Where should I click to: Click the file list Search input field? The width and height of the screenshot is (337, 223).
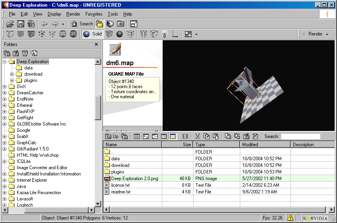tap(300, 136)
